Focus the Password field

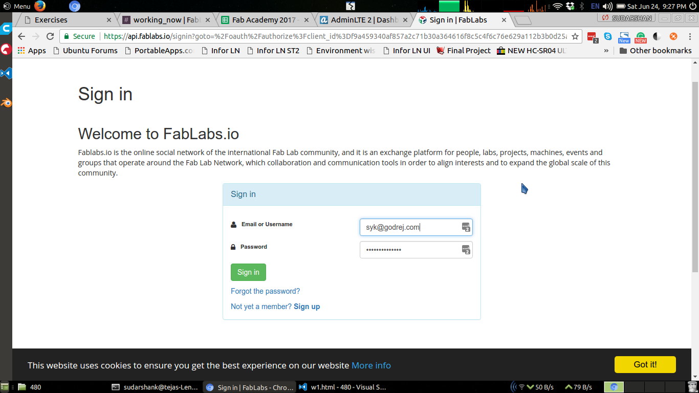(416, 250)
